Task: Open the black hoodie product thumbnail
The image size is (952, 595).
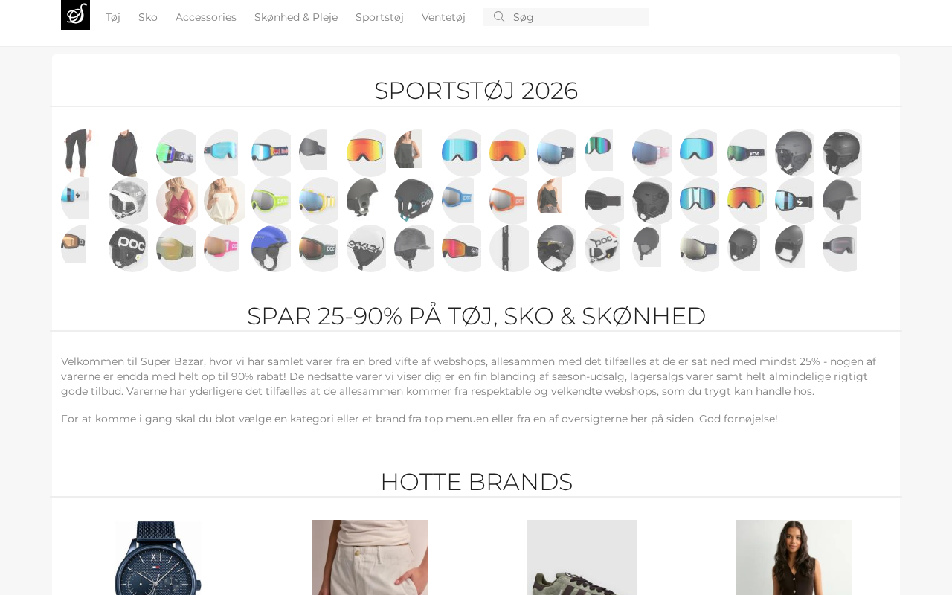Action: point(124,153)
